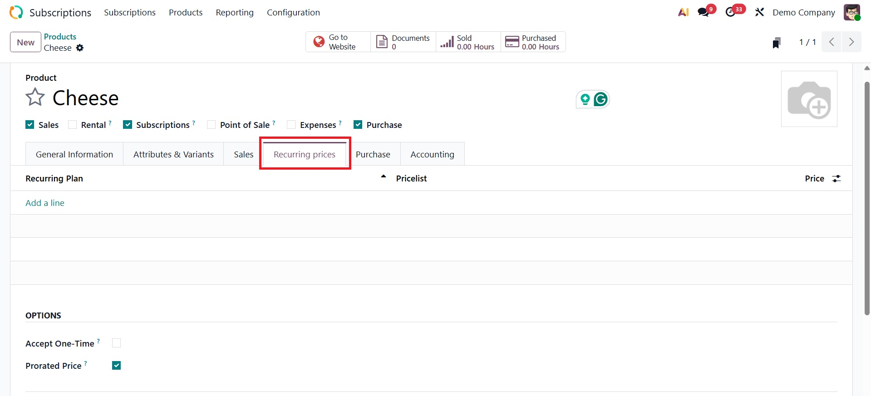The image size is (871, 396).
Task: Click Add a line link
Action: (x=45, y=203)
